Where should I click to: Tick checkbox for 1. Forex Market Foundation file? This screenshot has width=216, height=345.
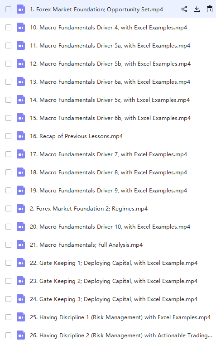pyautogui.click(x=8, y=9)
